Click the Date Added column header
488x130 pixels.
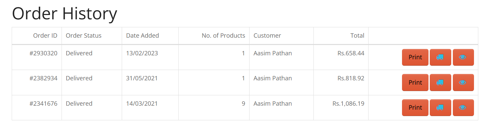[x=142, y=35]
